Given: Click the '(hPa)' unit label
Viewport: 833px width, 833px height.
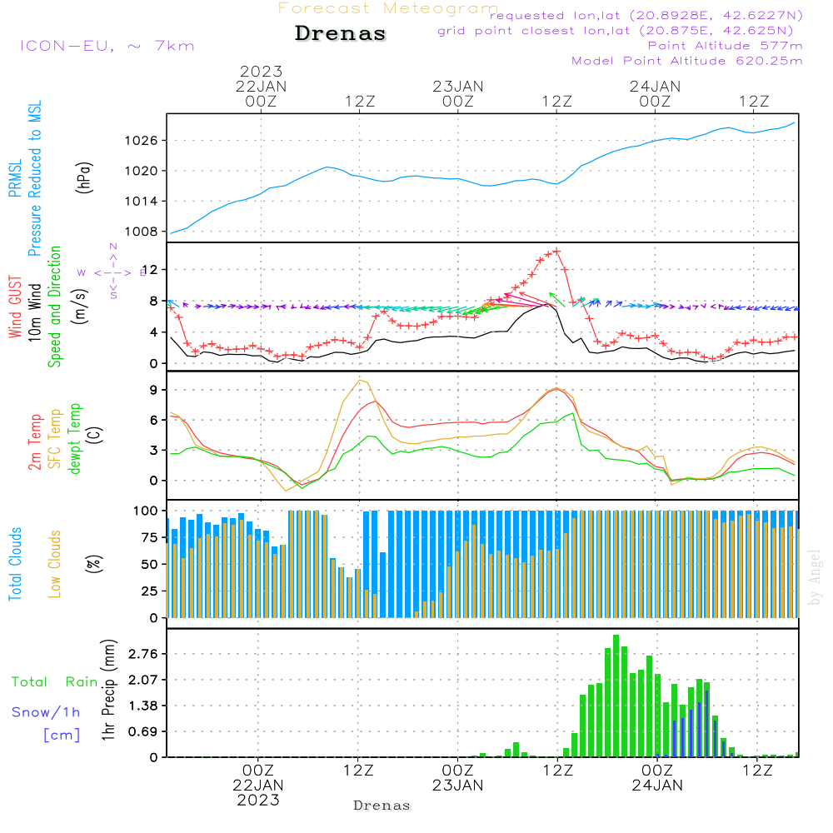Looking at the screenshot, I should [x=84, y=177].
